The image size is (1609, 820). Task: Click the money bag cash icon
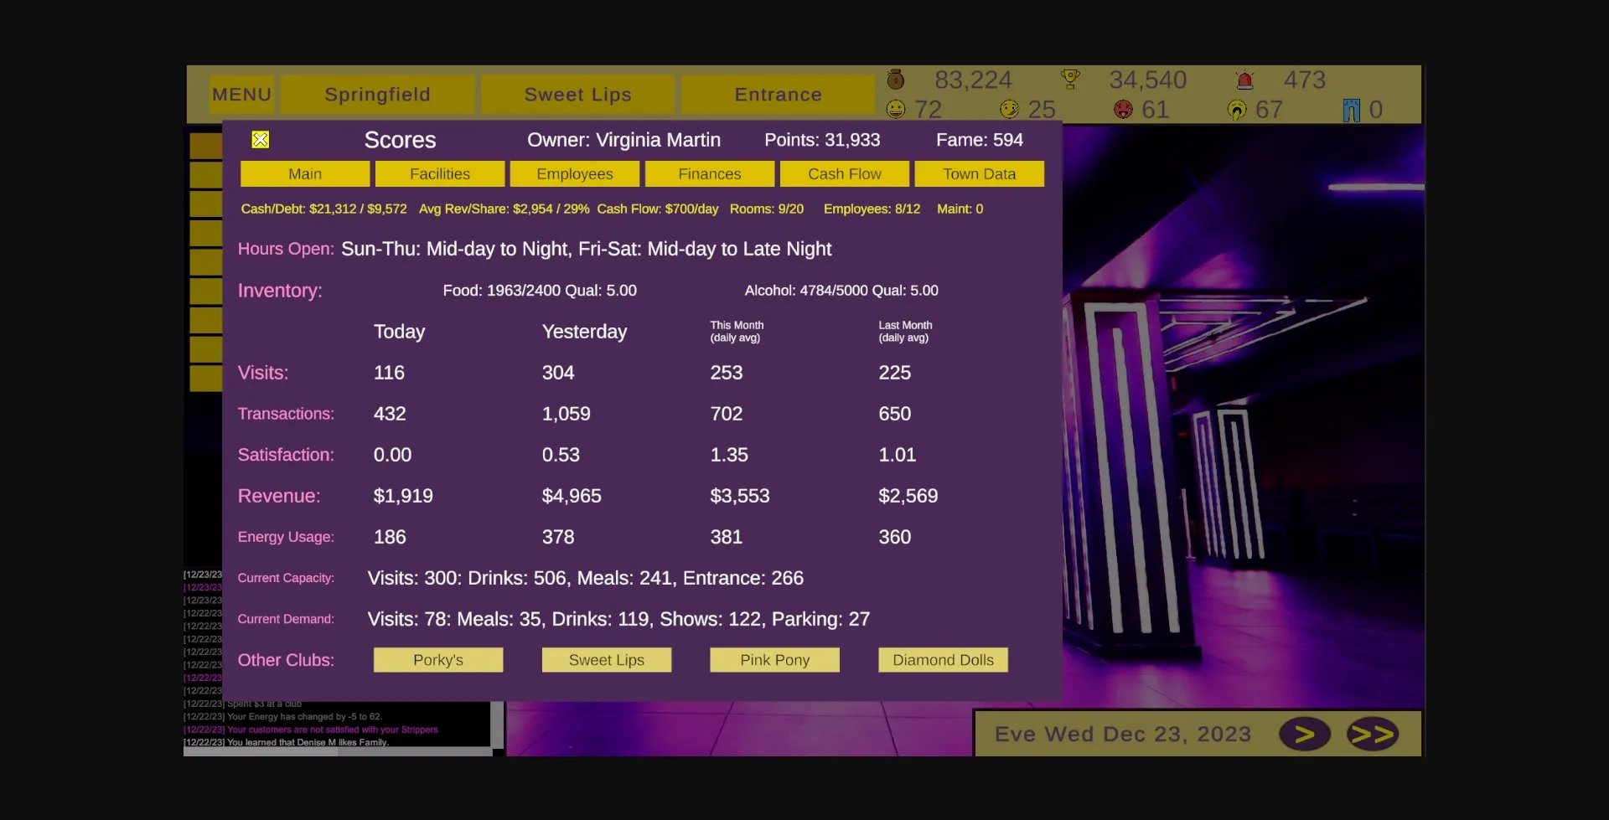pyautogui.click(x=896, y=80)
